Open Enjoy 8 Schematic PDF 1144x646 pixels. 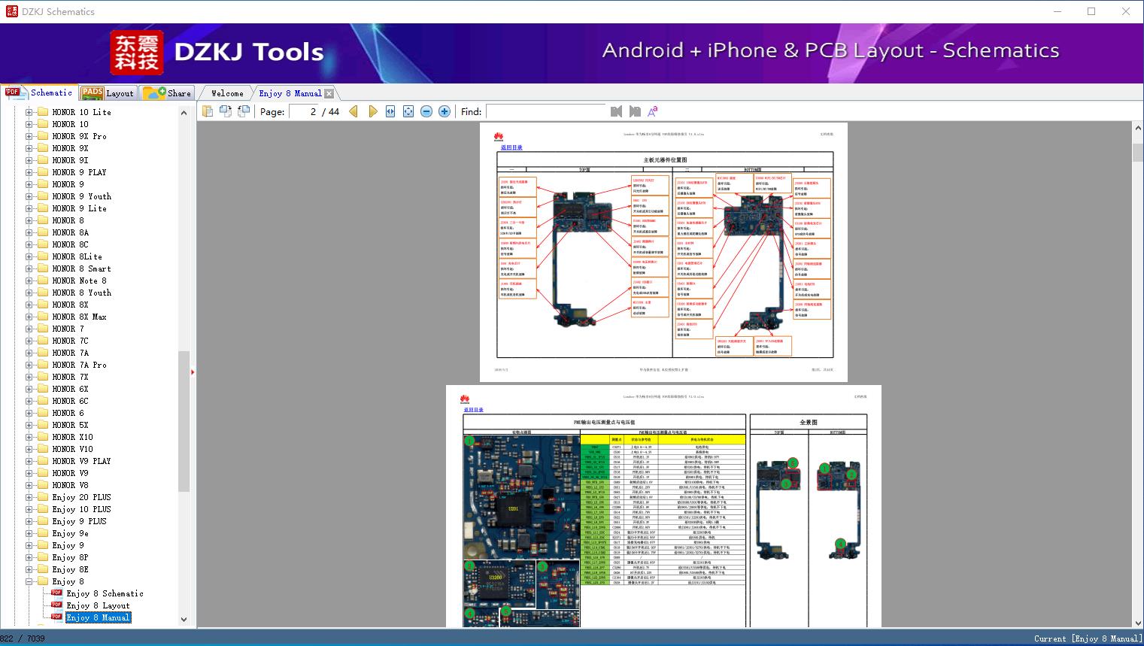[105, 593]
